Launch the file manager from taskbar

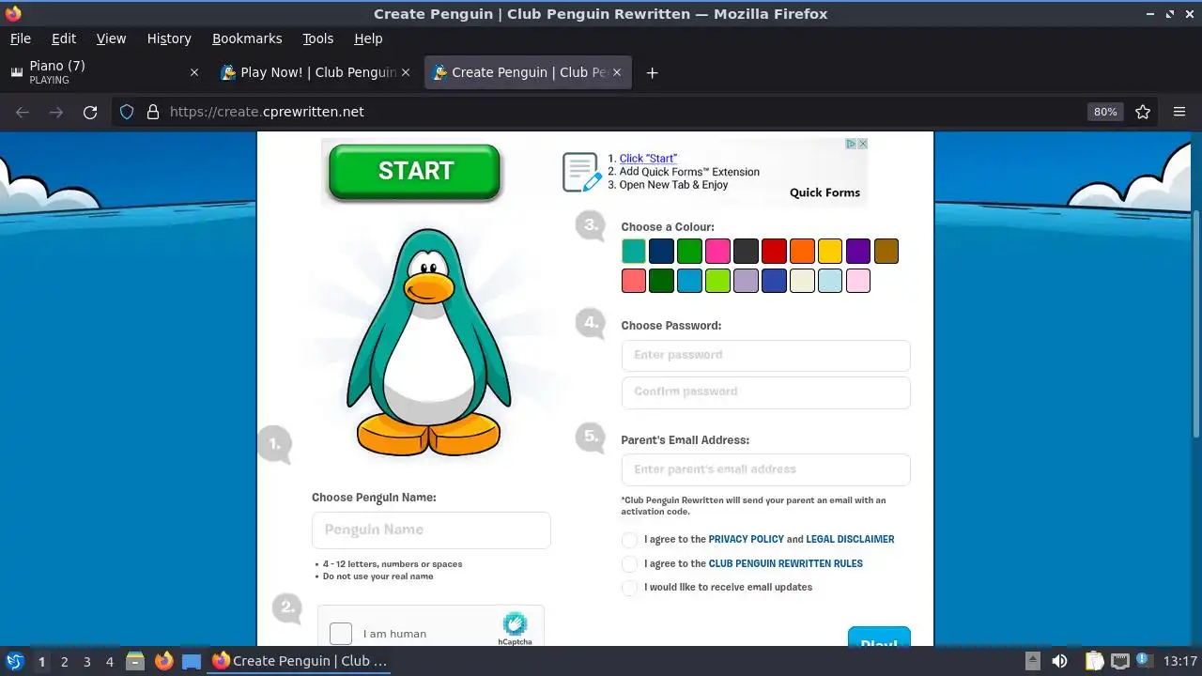pyautogui.click(x=135, y=661)
